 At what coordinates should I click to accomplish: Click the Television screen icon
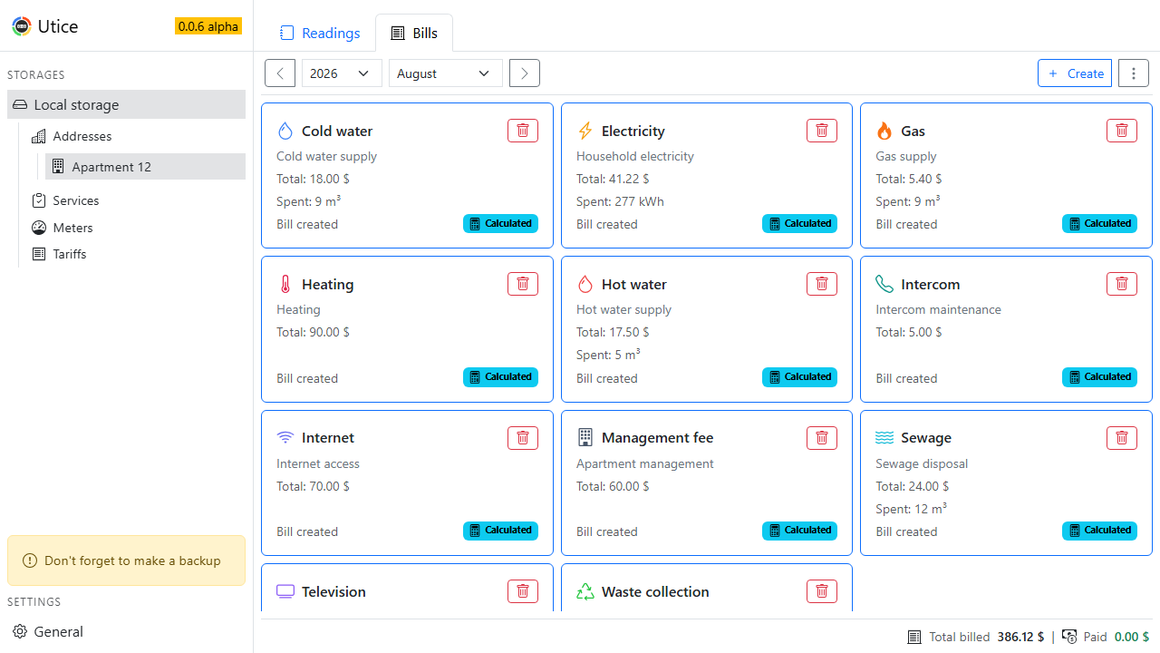click(x=285, y=591)
